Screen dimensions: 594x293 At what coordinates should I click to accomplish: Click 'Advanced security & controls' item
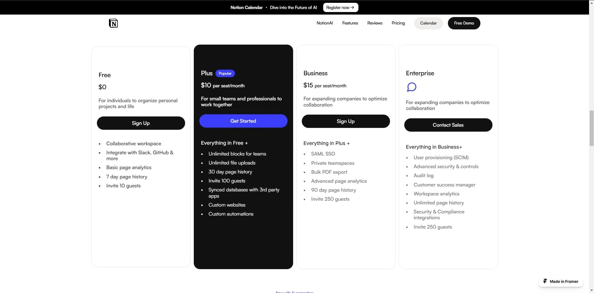[x=446, y=166]
